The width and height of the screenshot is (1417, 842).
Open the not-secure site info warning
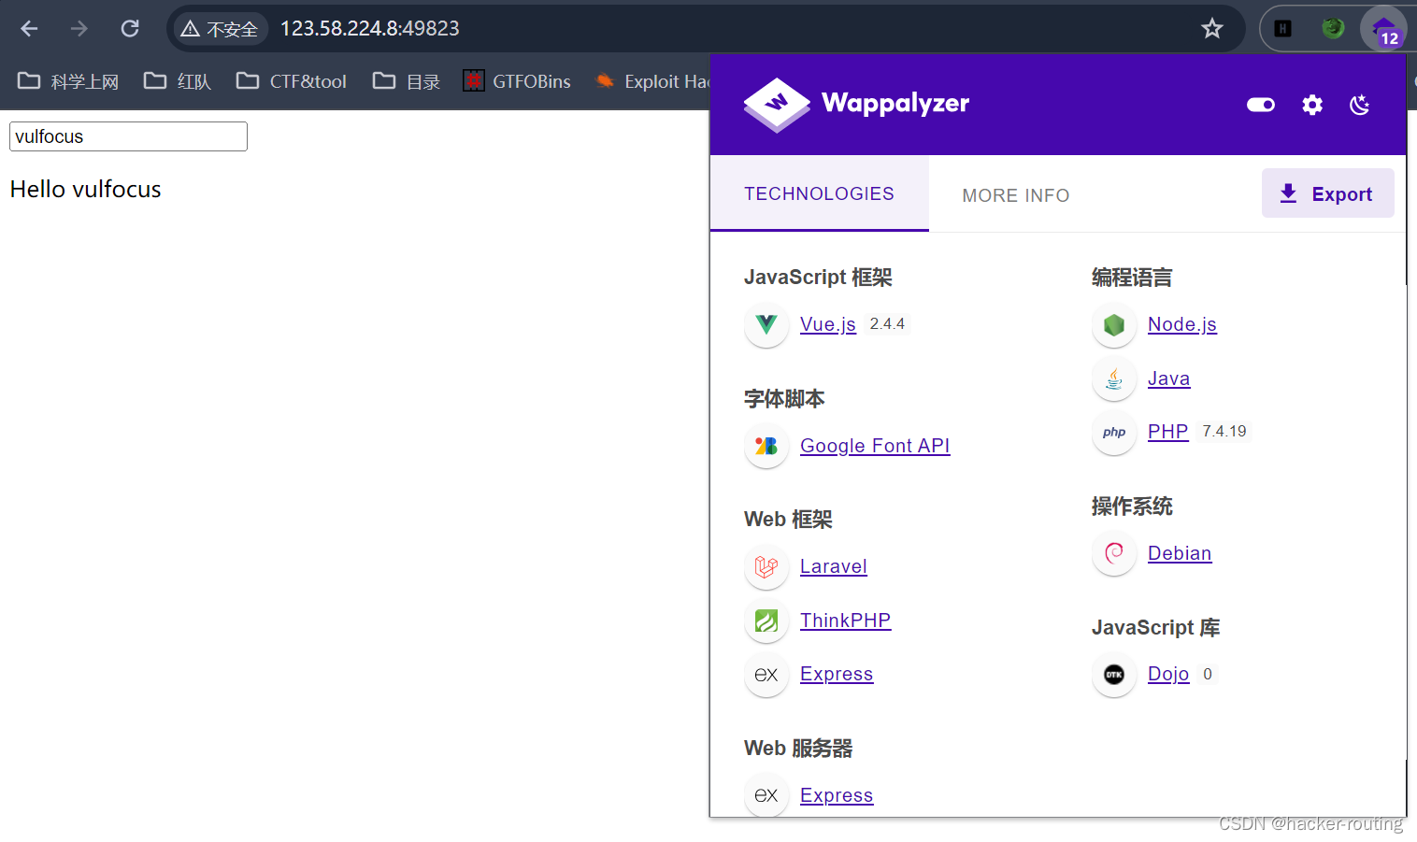220,29
